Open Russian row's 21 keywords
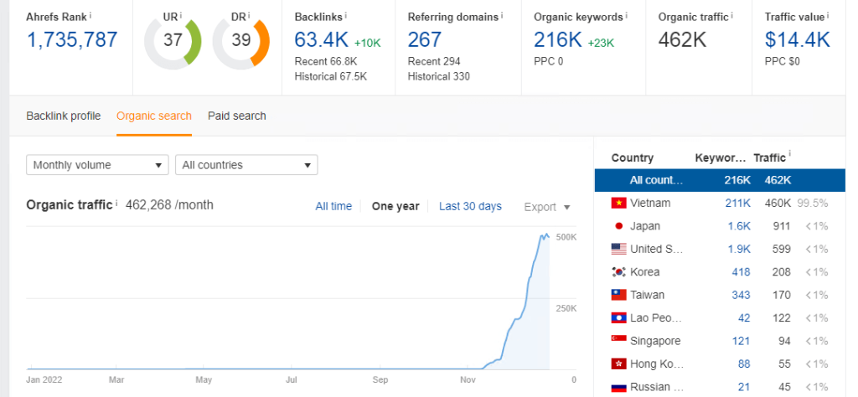The image size is (858, 397). click(x=744, y=387)
